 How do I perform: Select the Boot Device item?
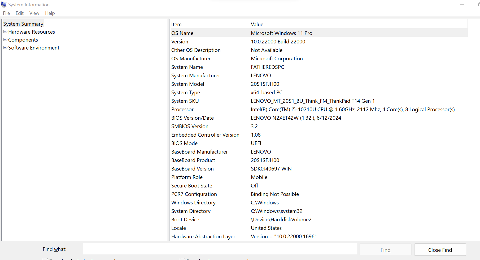click(185, 219)
